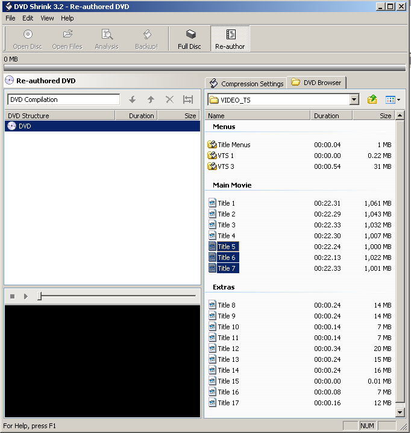This screenshot has width=411, height=433.
Task: Open the View menu
Action: (x=47, y=18)
